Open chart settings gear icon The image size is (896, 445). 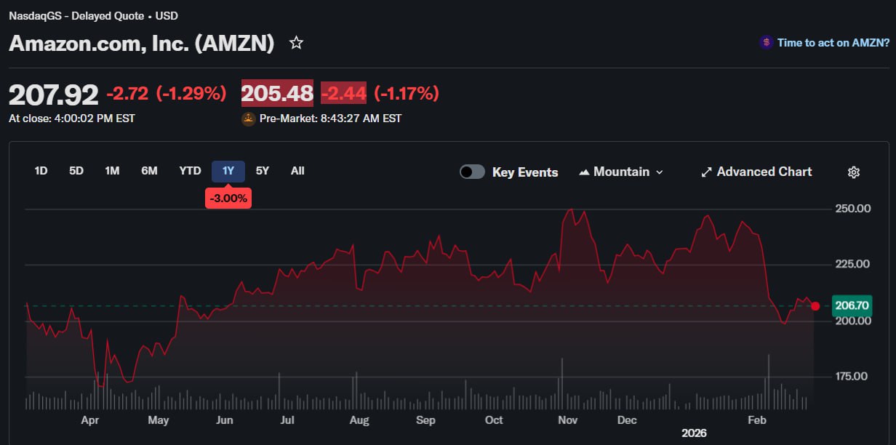(854, 172)
